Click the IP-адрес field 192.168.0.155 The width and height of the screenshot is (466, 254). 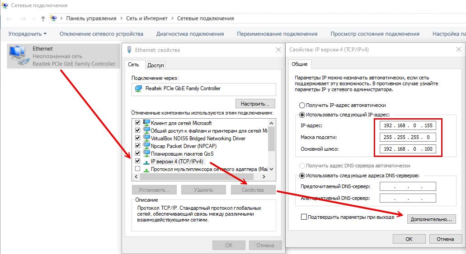(408, 125)
